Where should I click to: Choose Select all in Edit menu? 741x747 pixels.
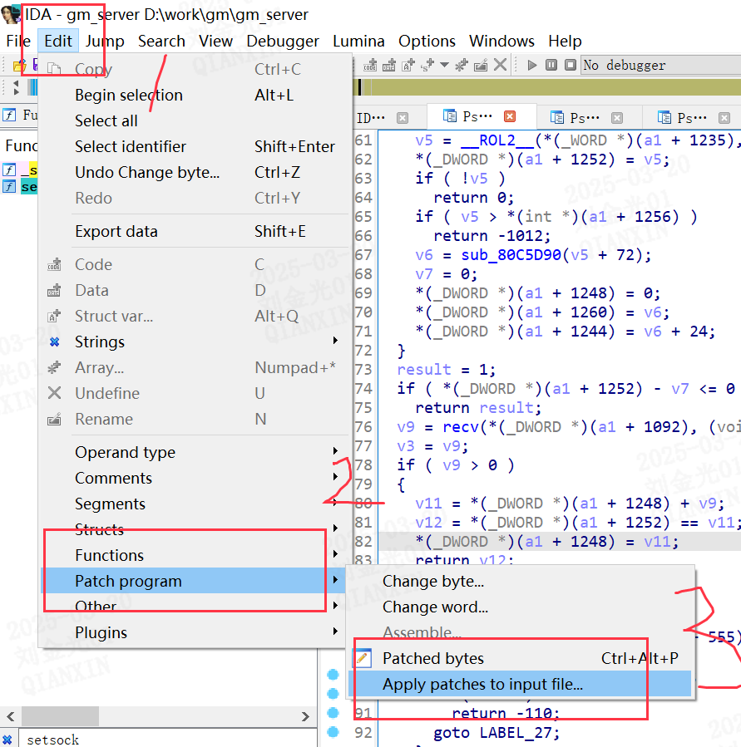[x=195, y=121]
